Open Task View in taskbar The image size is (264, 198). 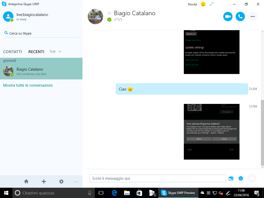click(101, 193)
